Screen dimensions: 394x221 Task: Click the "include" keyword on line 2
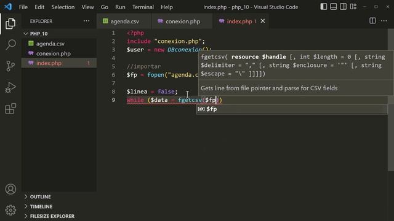click(x=139, y=41)
